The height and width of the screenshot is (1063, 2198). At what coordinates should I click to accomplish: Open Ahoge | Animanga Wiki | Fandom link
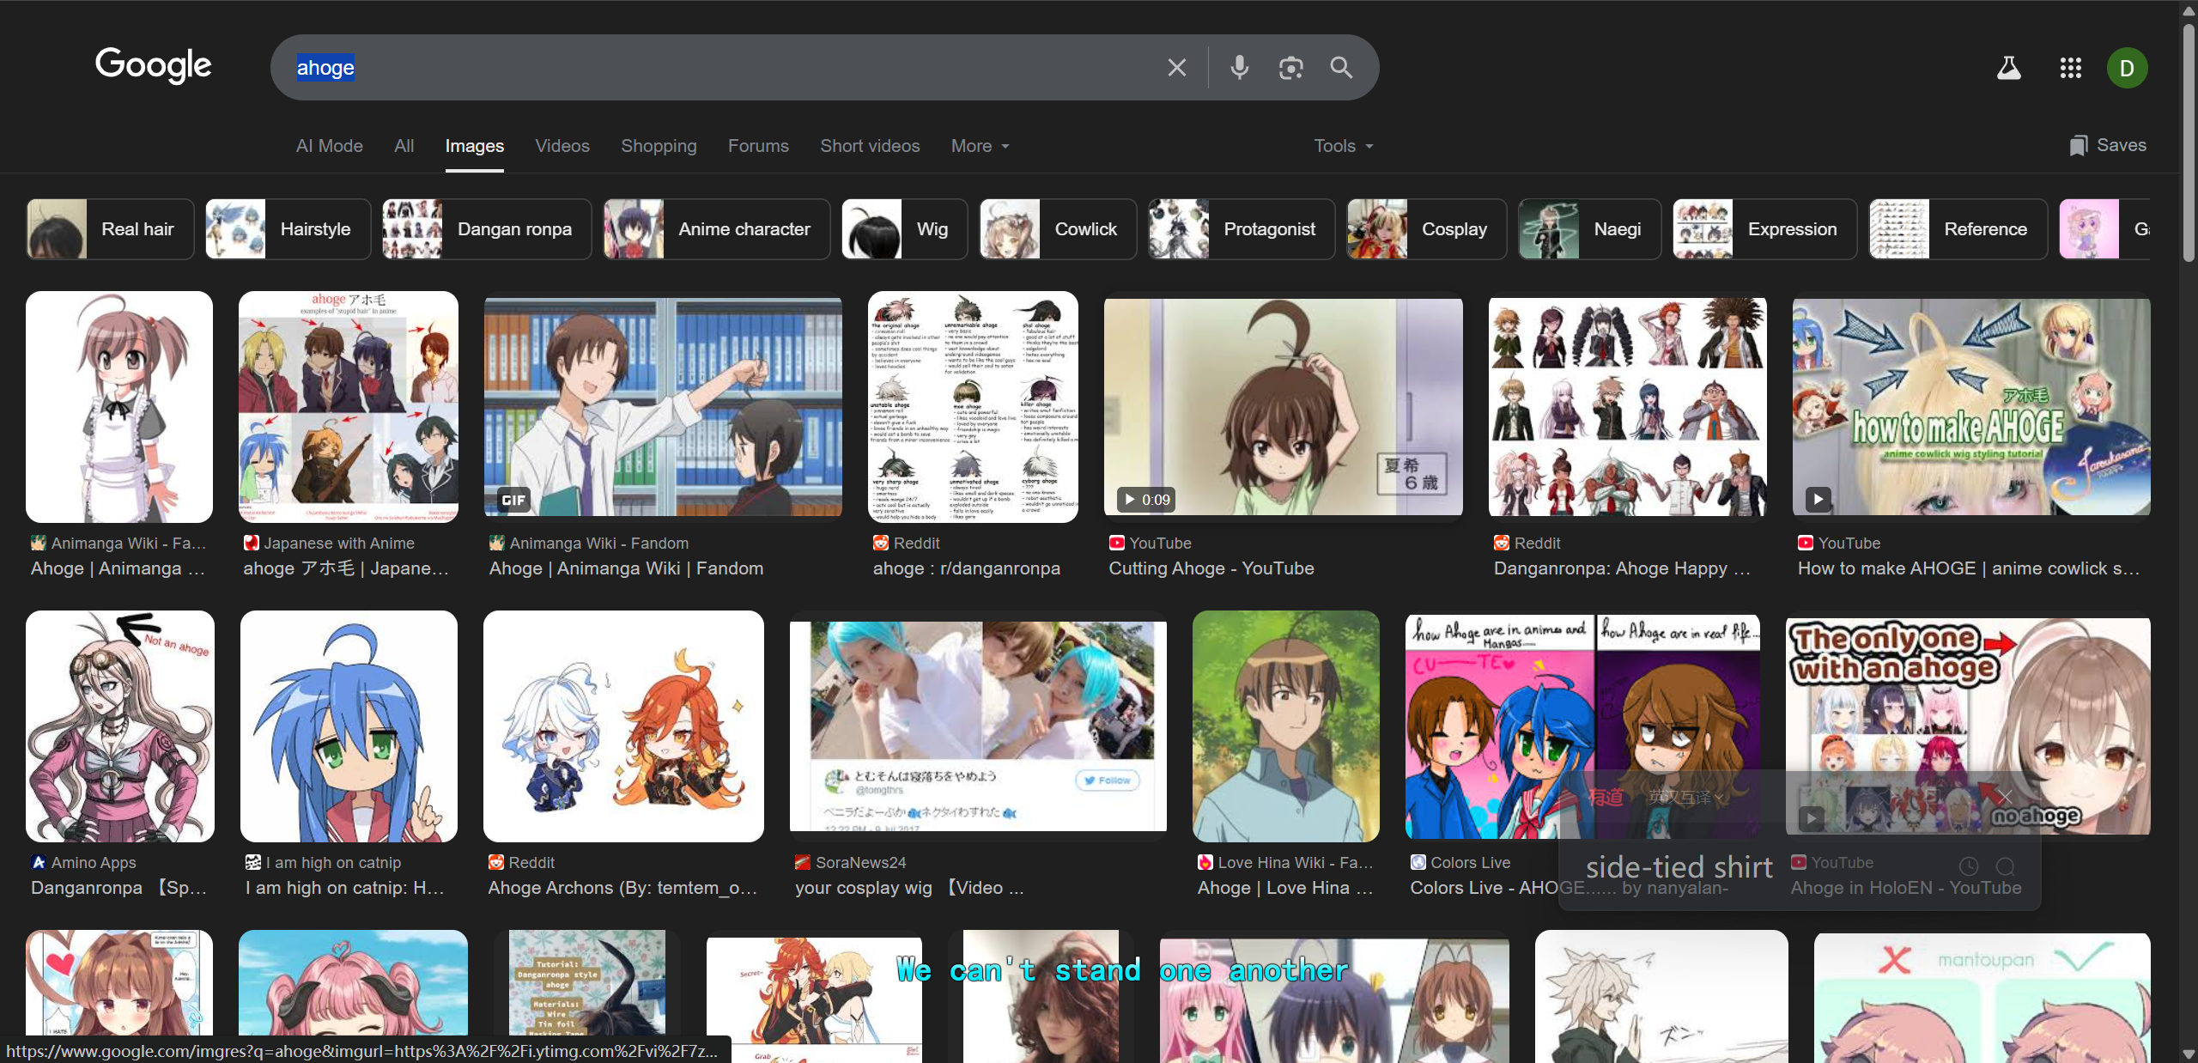[x=626, y=568]
